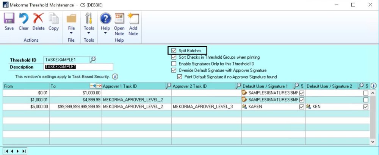379x155 pixels.
Task: Select the $1,000.00 To cell
Action: (75, 93)
